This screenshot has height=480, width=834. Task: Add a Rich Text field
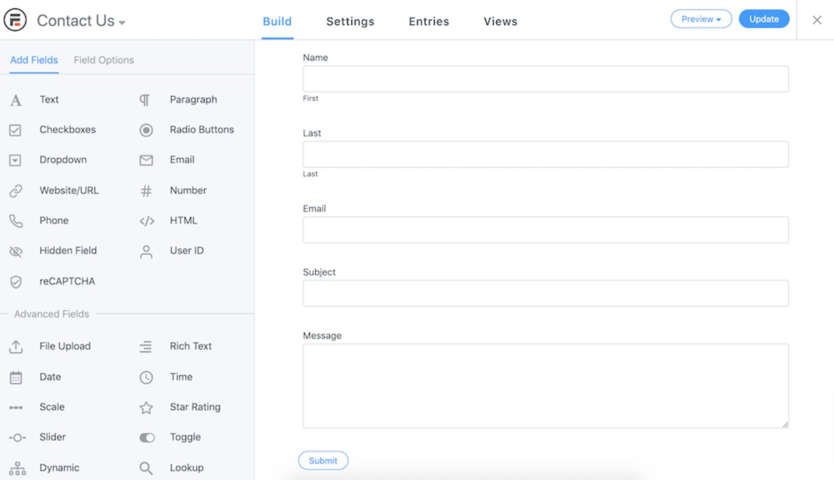[x=190, y=346]
